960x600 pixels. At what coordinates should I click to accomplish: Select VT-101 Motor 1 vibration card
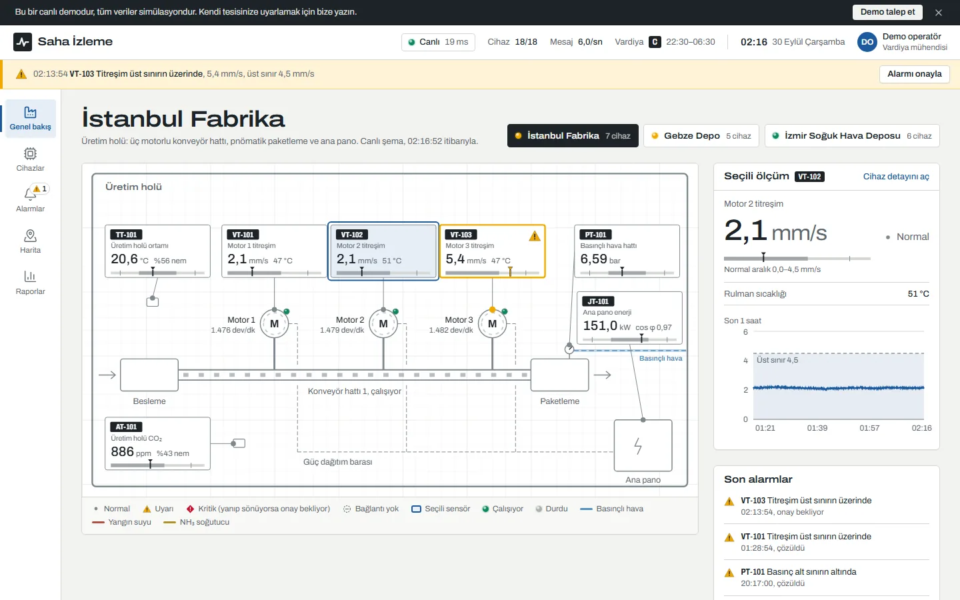(274, 251)
